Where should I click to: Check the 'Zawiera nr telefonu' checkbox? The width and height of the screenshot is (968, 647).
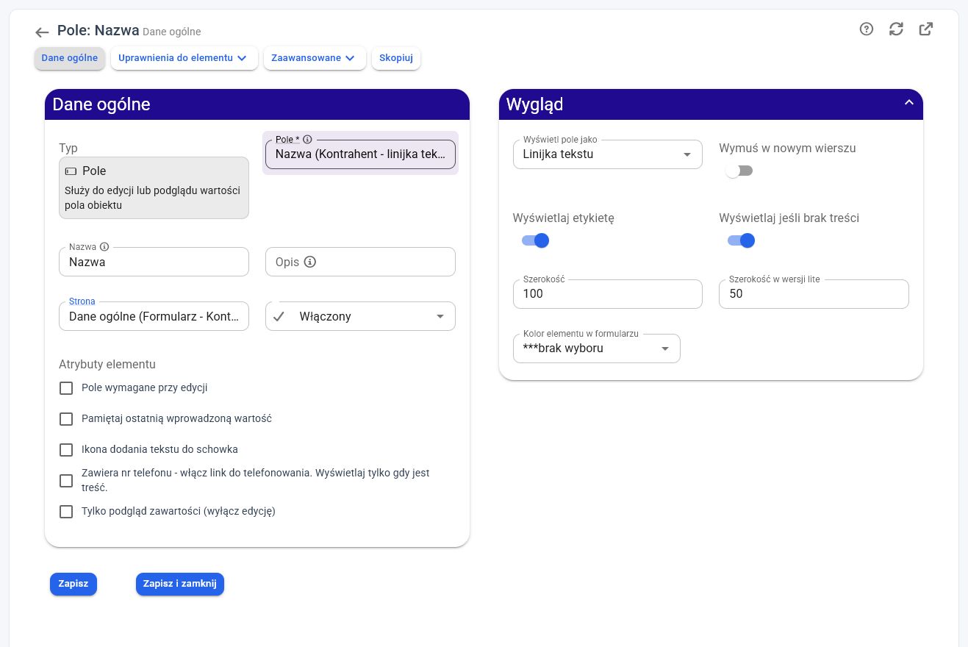click(x=66, y=481)
